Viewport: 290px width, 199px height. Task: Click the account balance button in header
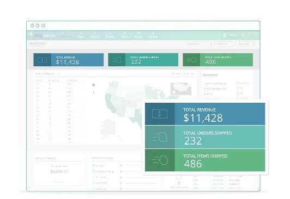point(230,35)
